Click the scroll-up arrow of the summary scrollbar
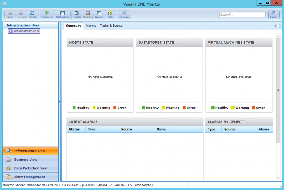Screen dimensions: 284x190 click(x=278, y=36)
